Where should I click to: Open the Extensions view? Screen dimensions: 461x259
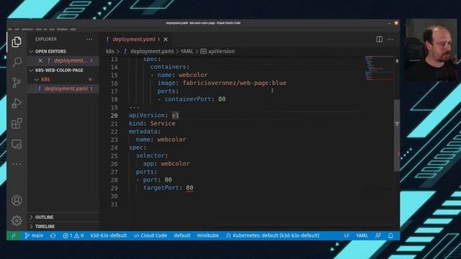click(17, 124)
